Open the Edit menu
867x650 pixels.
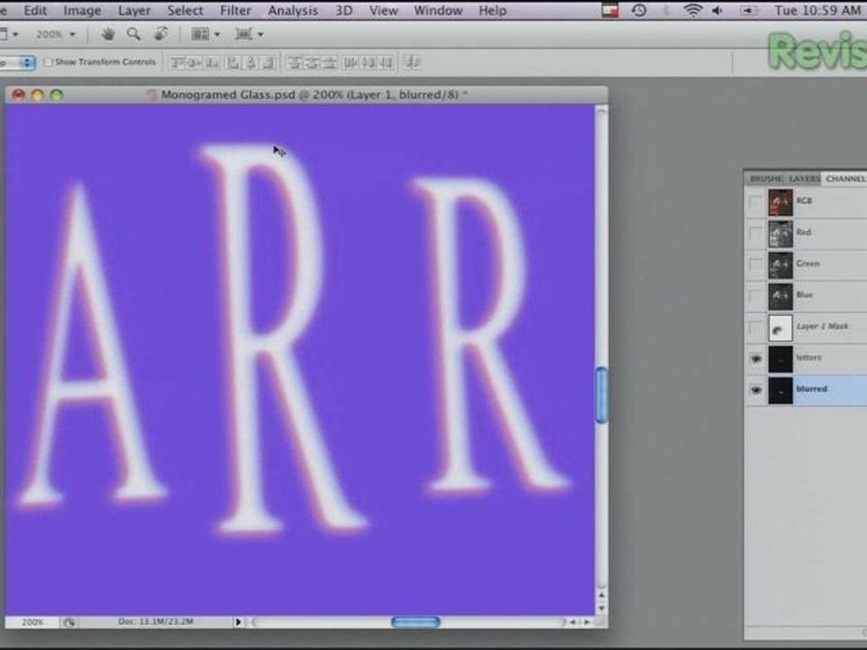pos(35,11)
